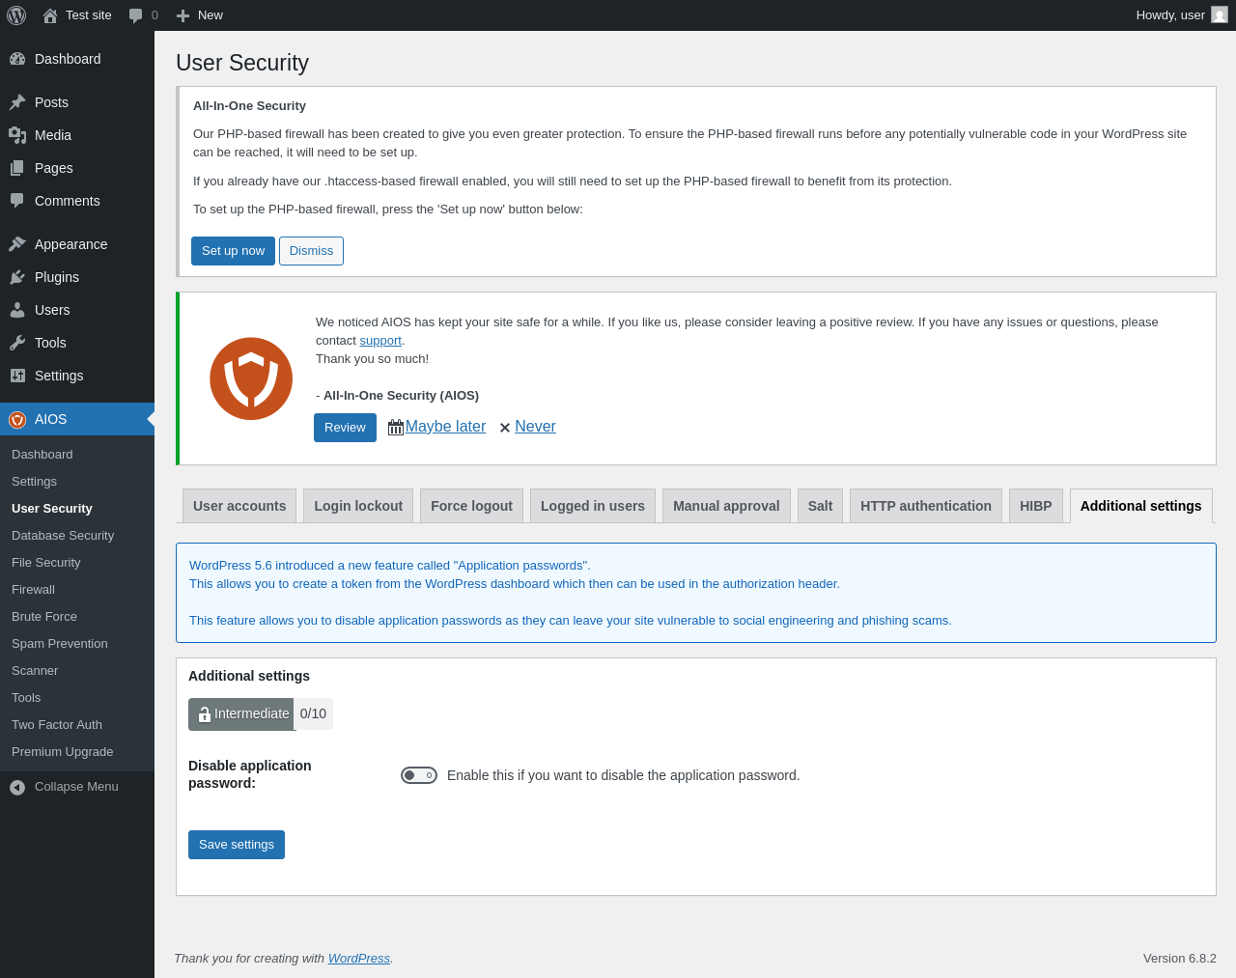Click the Media icon in sidebar

pos(17,135)
